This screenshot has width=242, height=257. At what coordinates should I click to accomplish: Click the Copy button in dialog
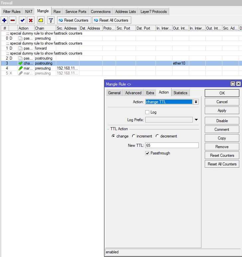click(x=222, y=138)
